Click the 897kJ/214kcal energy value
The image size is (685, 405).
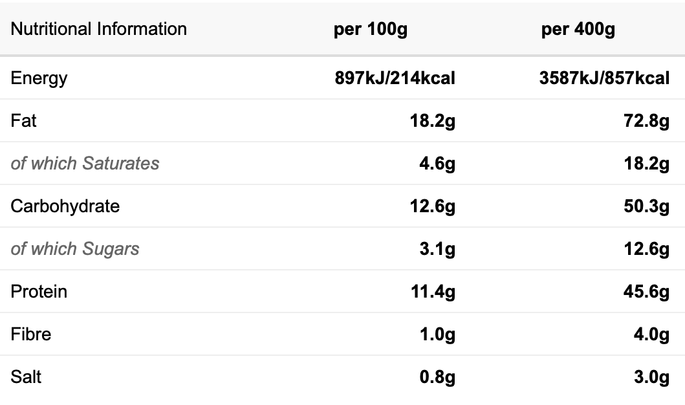(x=395, y=78)
